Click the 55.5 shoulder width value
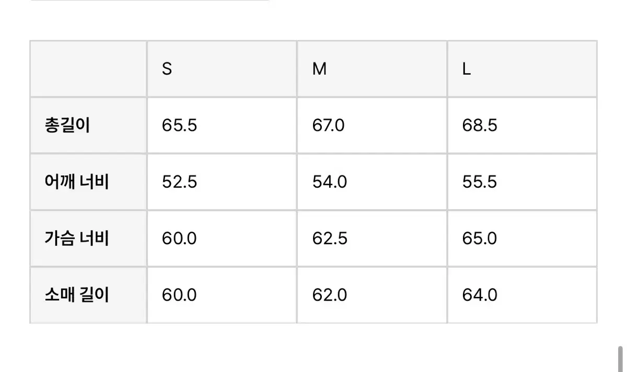Image resolution: width=627 pixels, height=372 pixels. click(479, 182)
